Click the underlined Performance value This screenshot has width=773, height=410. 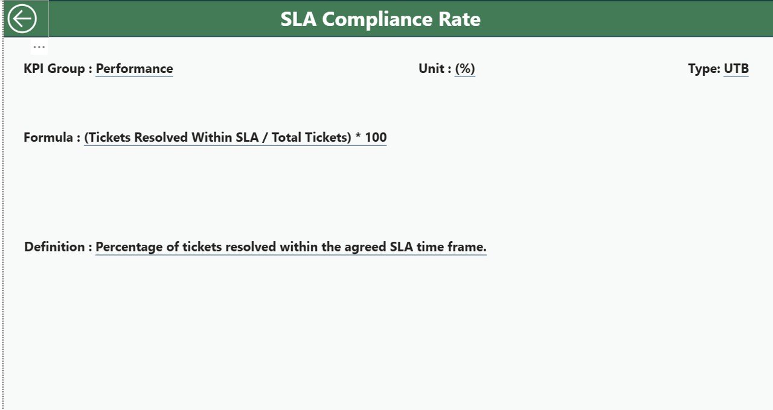(x=134, y=69)
